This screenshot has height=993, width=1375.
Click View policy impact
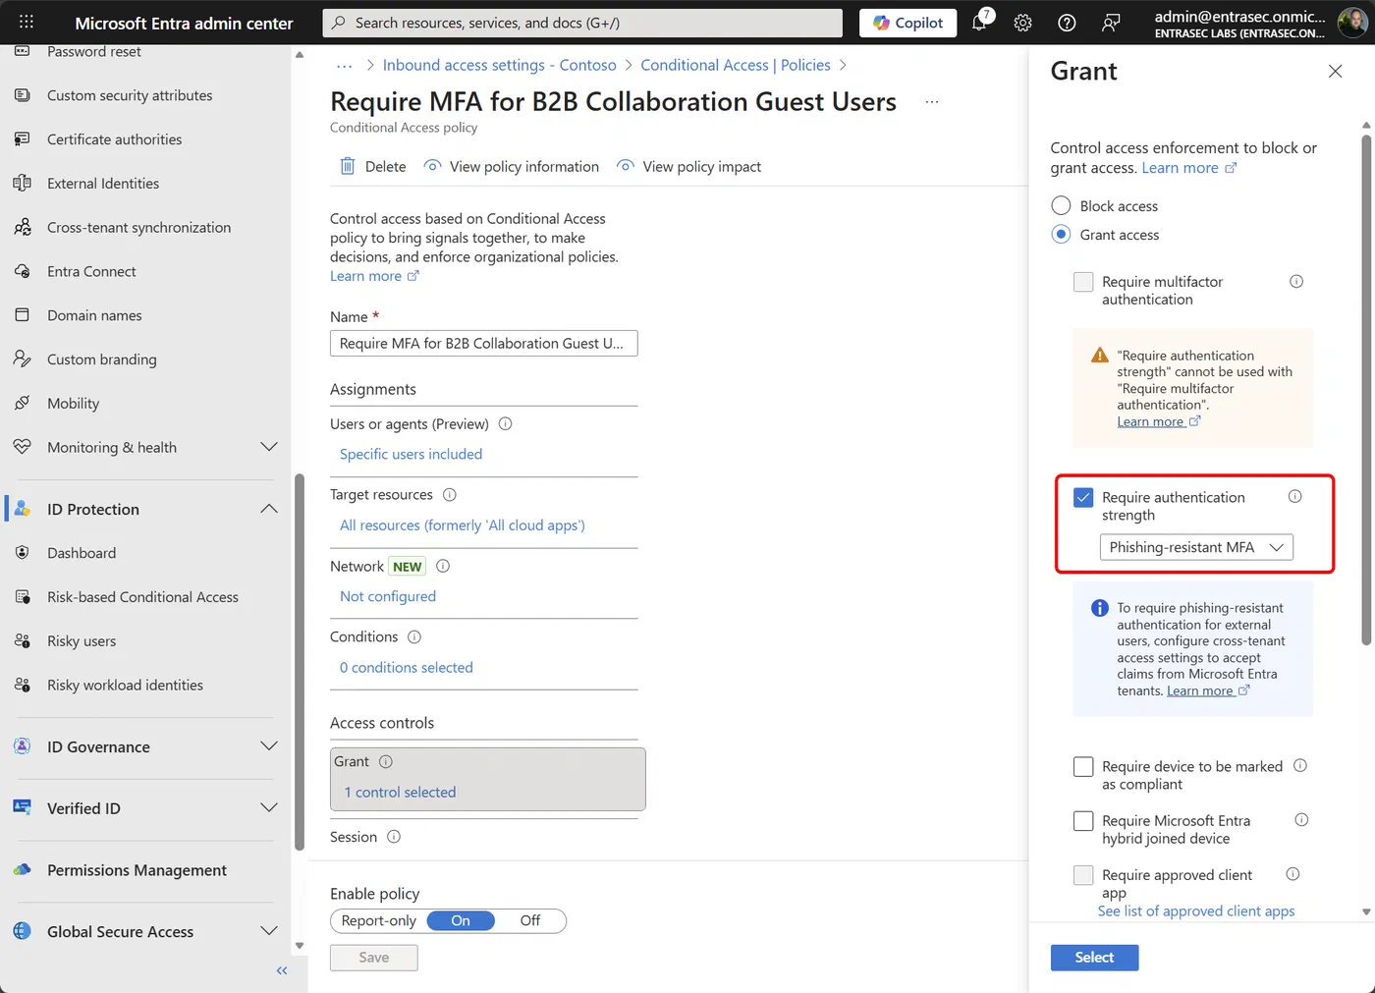click(x=688, y=166)
